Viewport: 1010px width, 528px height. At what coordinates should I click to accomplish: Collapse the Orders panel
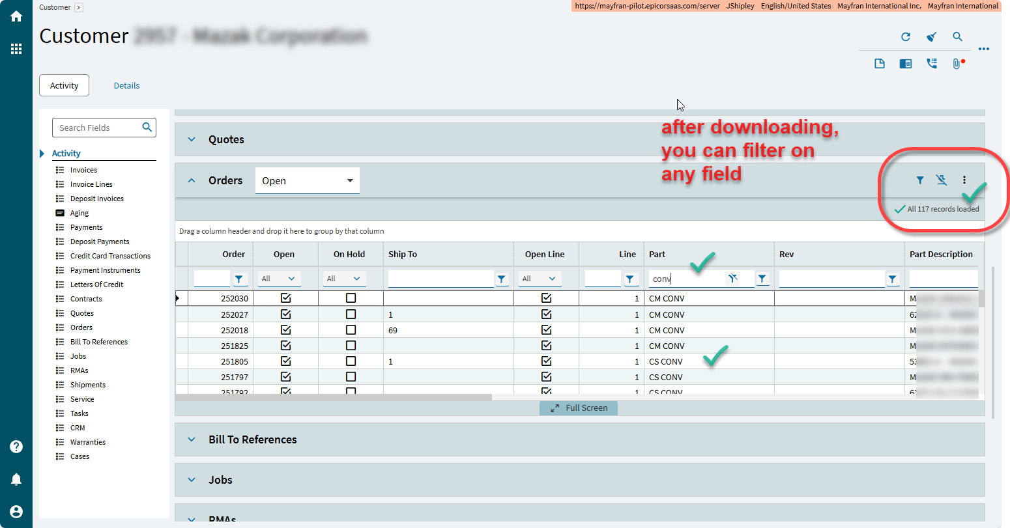(x=192, y=180)
